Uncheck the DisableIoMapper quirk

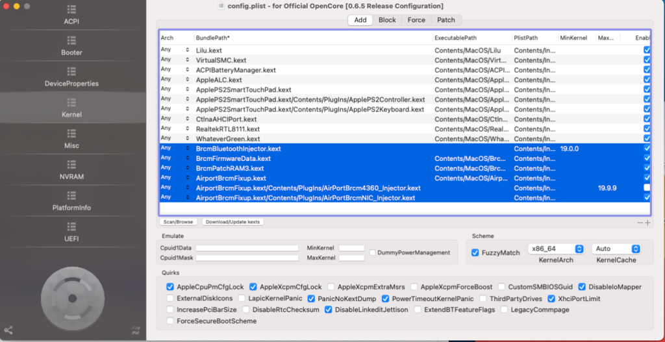(583, 287)
